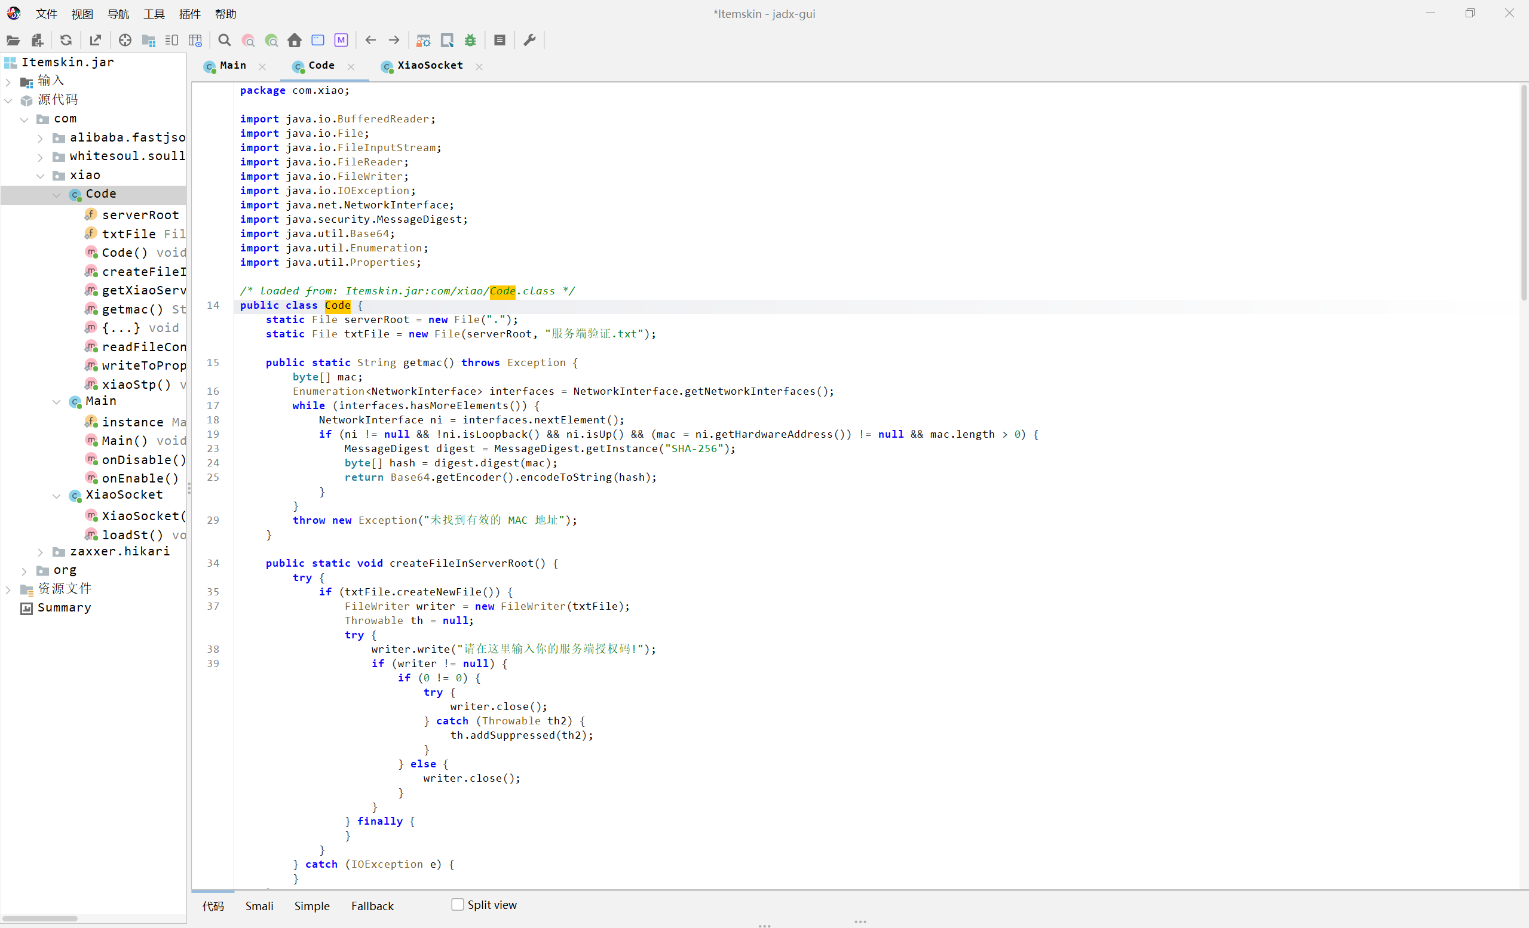Toggle flat packages view in toolbar
The width and height of the screenshot is (1529, 928).
pos(148,39)
